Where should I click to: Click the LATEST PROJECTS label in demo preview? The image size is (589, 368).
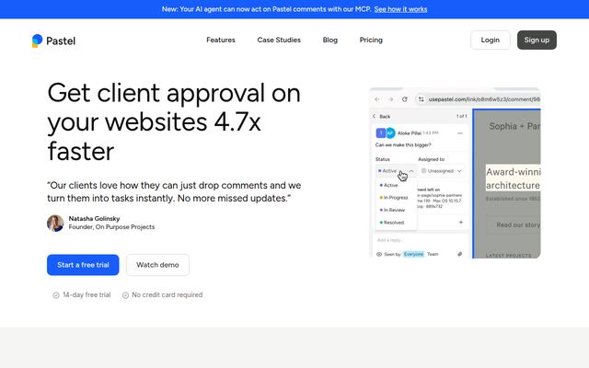tap(508, 256)
